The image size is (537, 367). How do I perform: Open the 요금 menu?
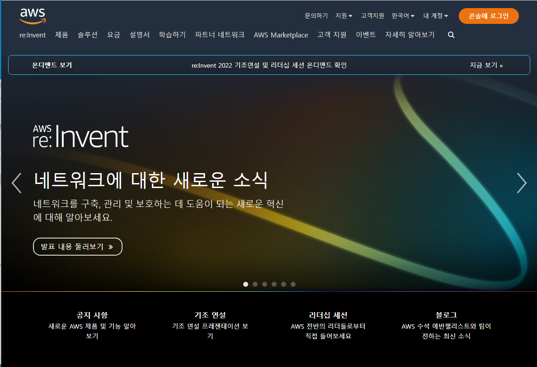(x=114, y=35)
